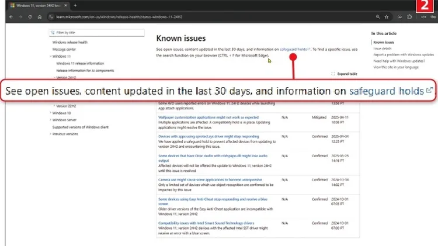Screen dimensions: 438x246
Task: Click the browser forward arrow
Action: (x=20, y=17)
